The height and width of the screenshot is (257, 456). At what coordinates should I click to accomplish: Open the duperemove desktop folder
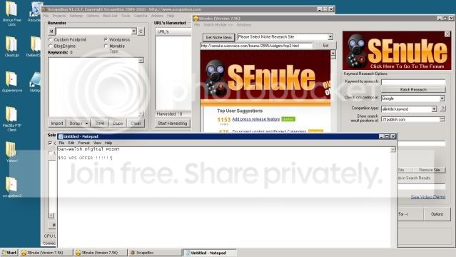tap(11, 81)
